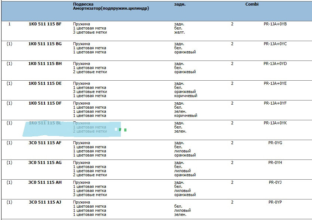Click 'желт.' remark in BF row
This screenshot has height=220, width=312.
point(180,32)
